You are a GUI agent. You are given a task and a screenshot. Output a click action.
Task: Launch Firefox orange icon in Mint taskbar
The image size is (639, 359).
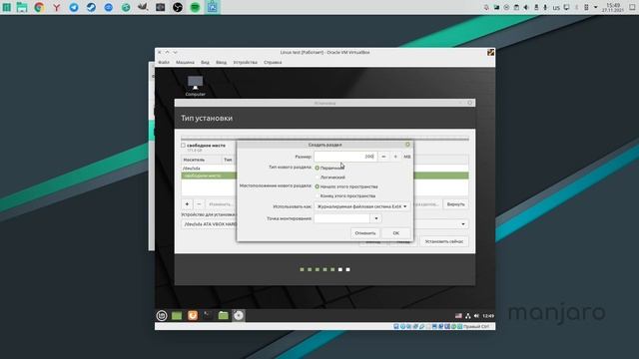[193, 315]
